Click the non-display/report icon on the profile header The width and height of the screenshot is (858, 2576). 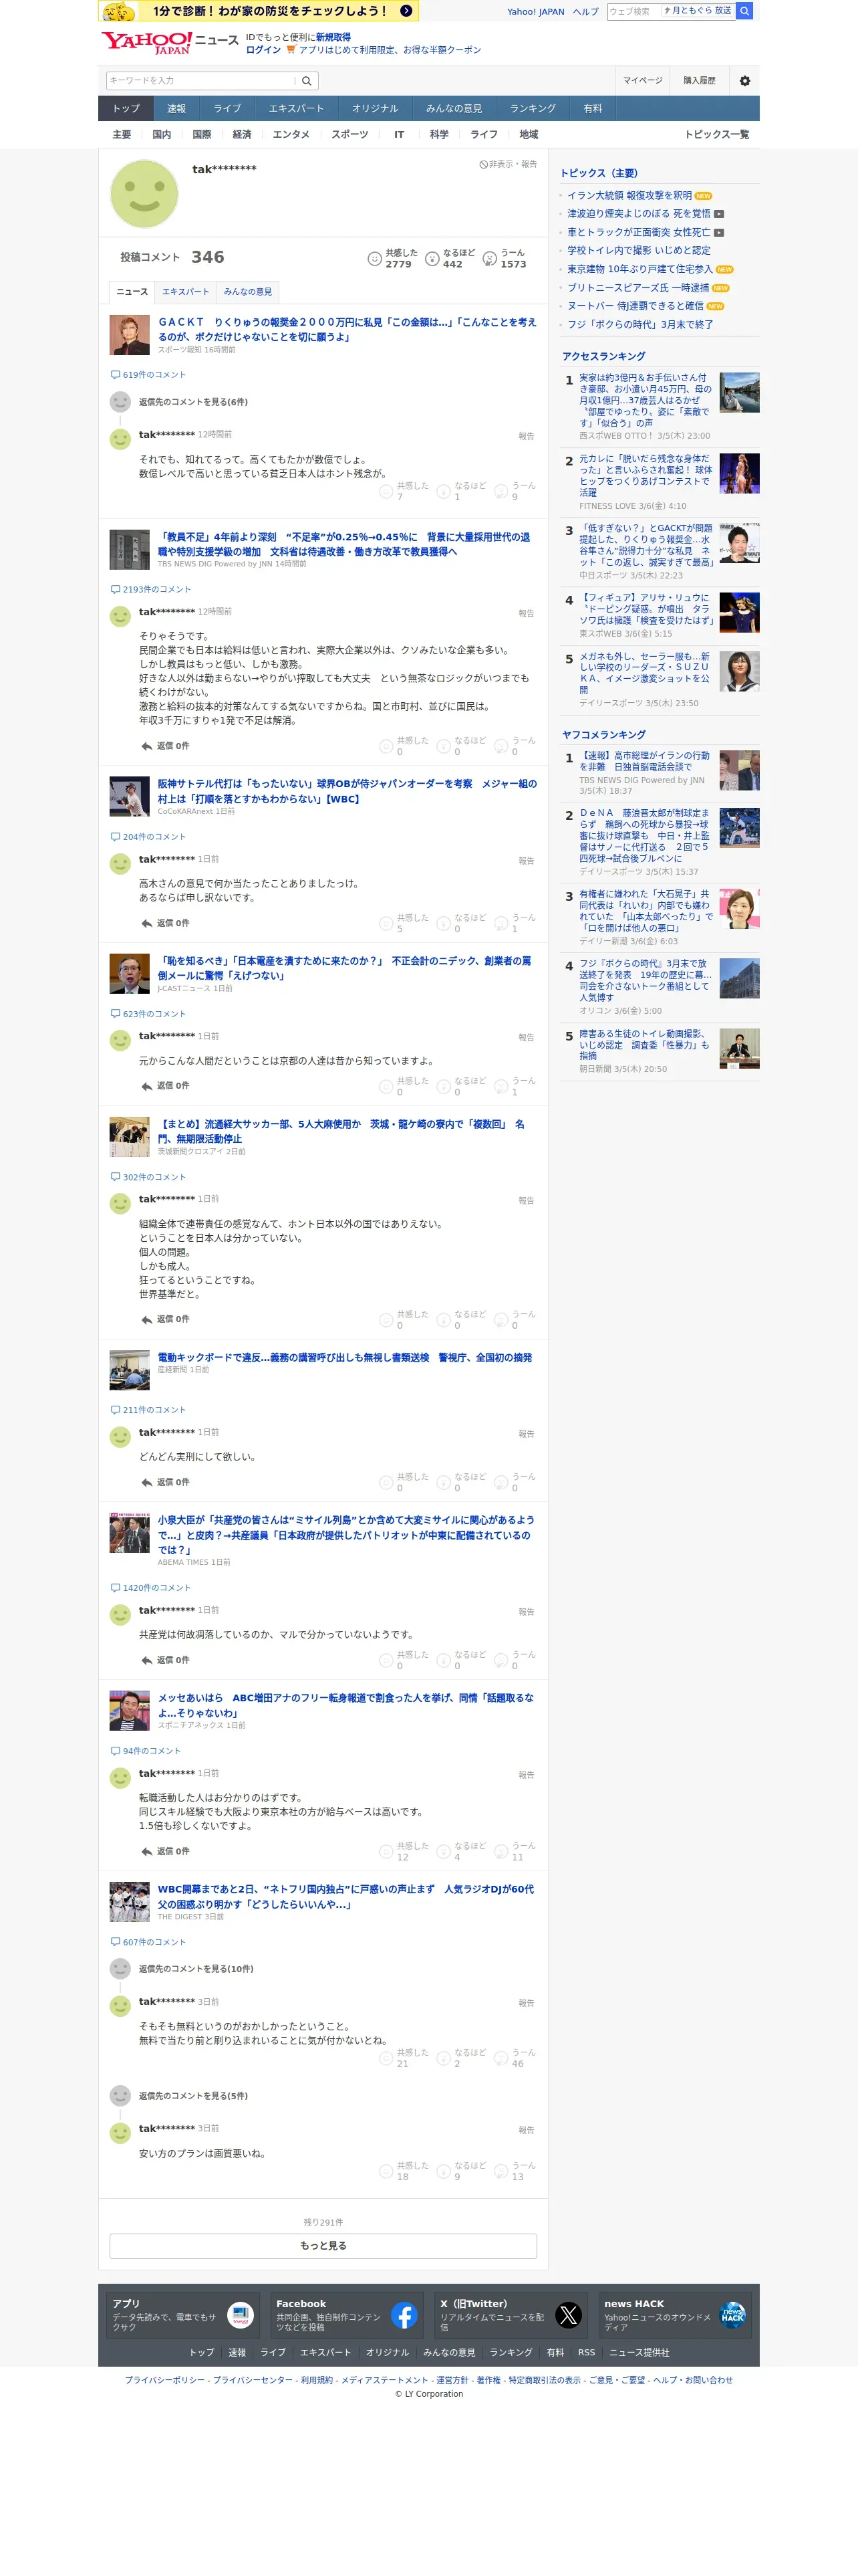click(x=483, y=164)
